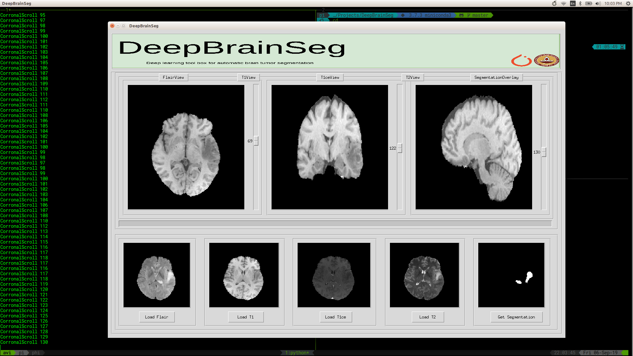This screenshot has height=356, width=633.
Task: Open the Bluetooth indicator menu
Action: click(x=580, y=4)
